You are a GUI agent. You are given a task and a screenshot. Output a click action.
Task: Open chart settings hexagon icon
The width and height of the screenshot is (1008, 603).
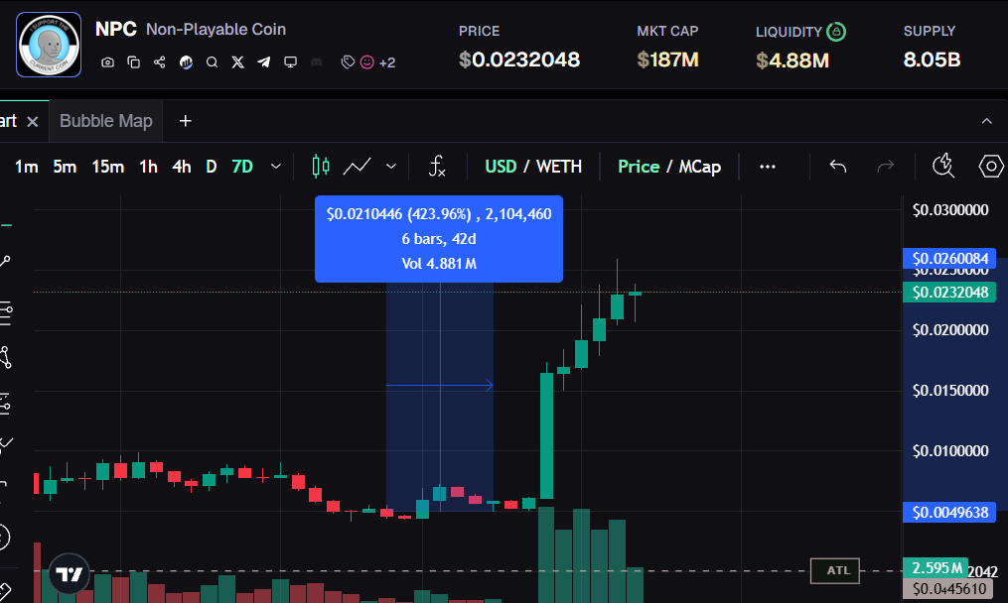[991, 167]
